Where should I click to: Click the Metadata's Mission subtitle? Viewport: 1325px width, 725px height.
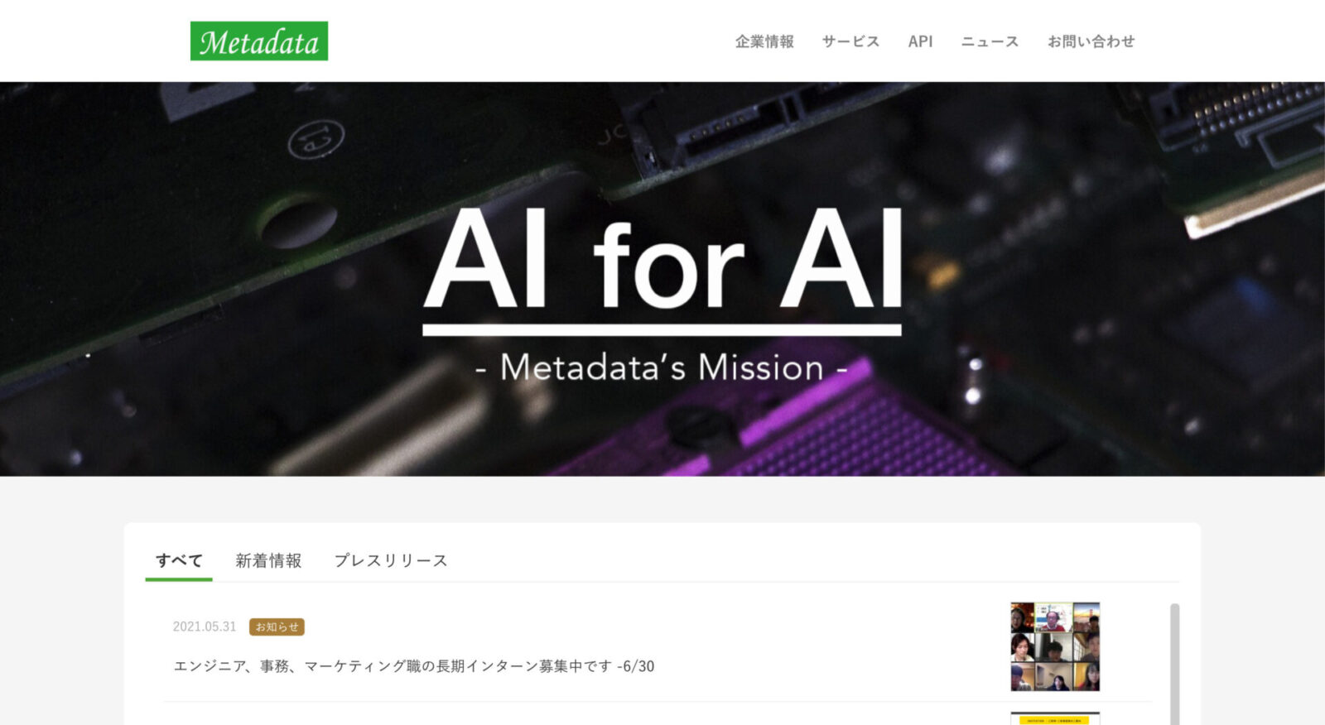[x=662, y=367]
